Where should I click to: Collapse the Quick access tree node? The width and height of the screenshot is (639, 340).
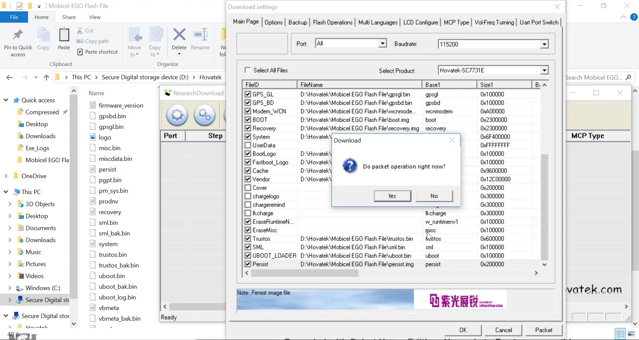(6, 100)
